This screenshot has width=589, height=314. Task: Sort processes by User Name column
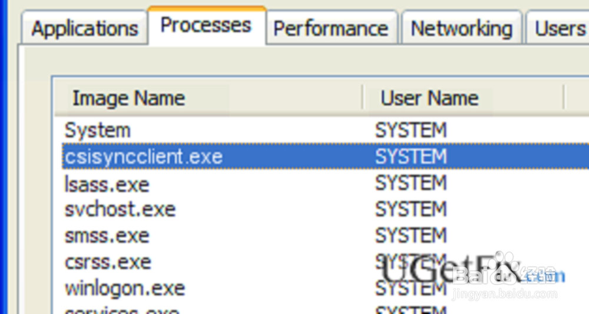pyautogui.click(x=429, y=98)
